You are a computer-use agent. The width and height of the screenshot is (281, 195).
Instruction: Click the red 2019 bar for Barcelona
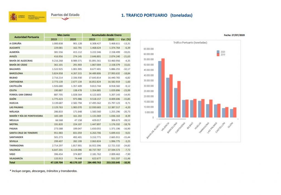click(179, 99)
